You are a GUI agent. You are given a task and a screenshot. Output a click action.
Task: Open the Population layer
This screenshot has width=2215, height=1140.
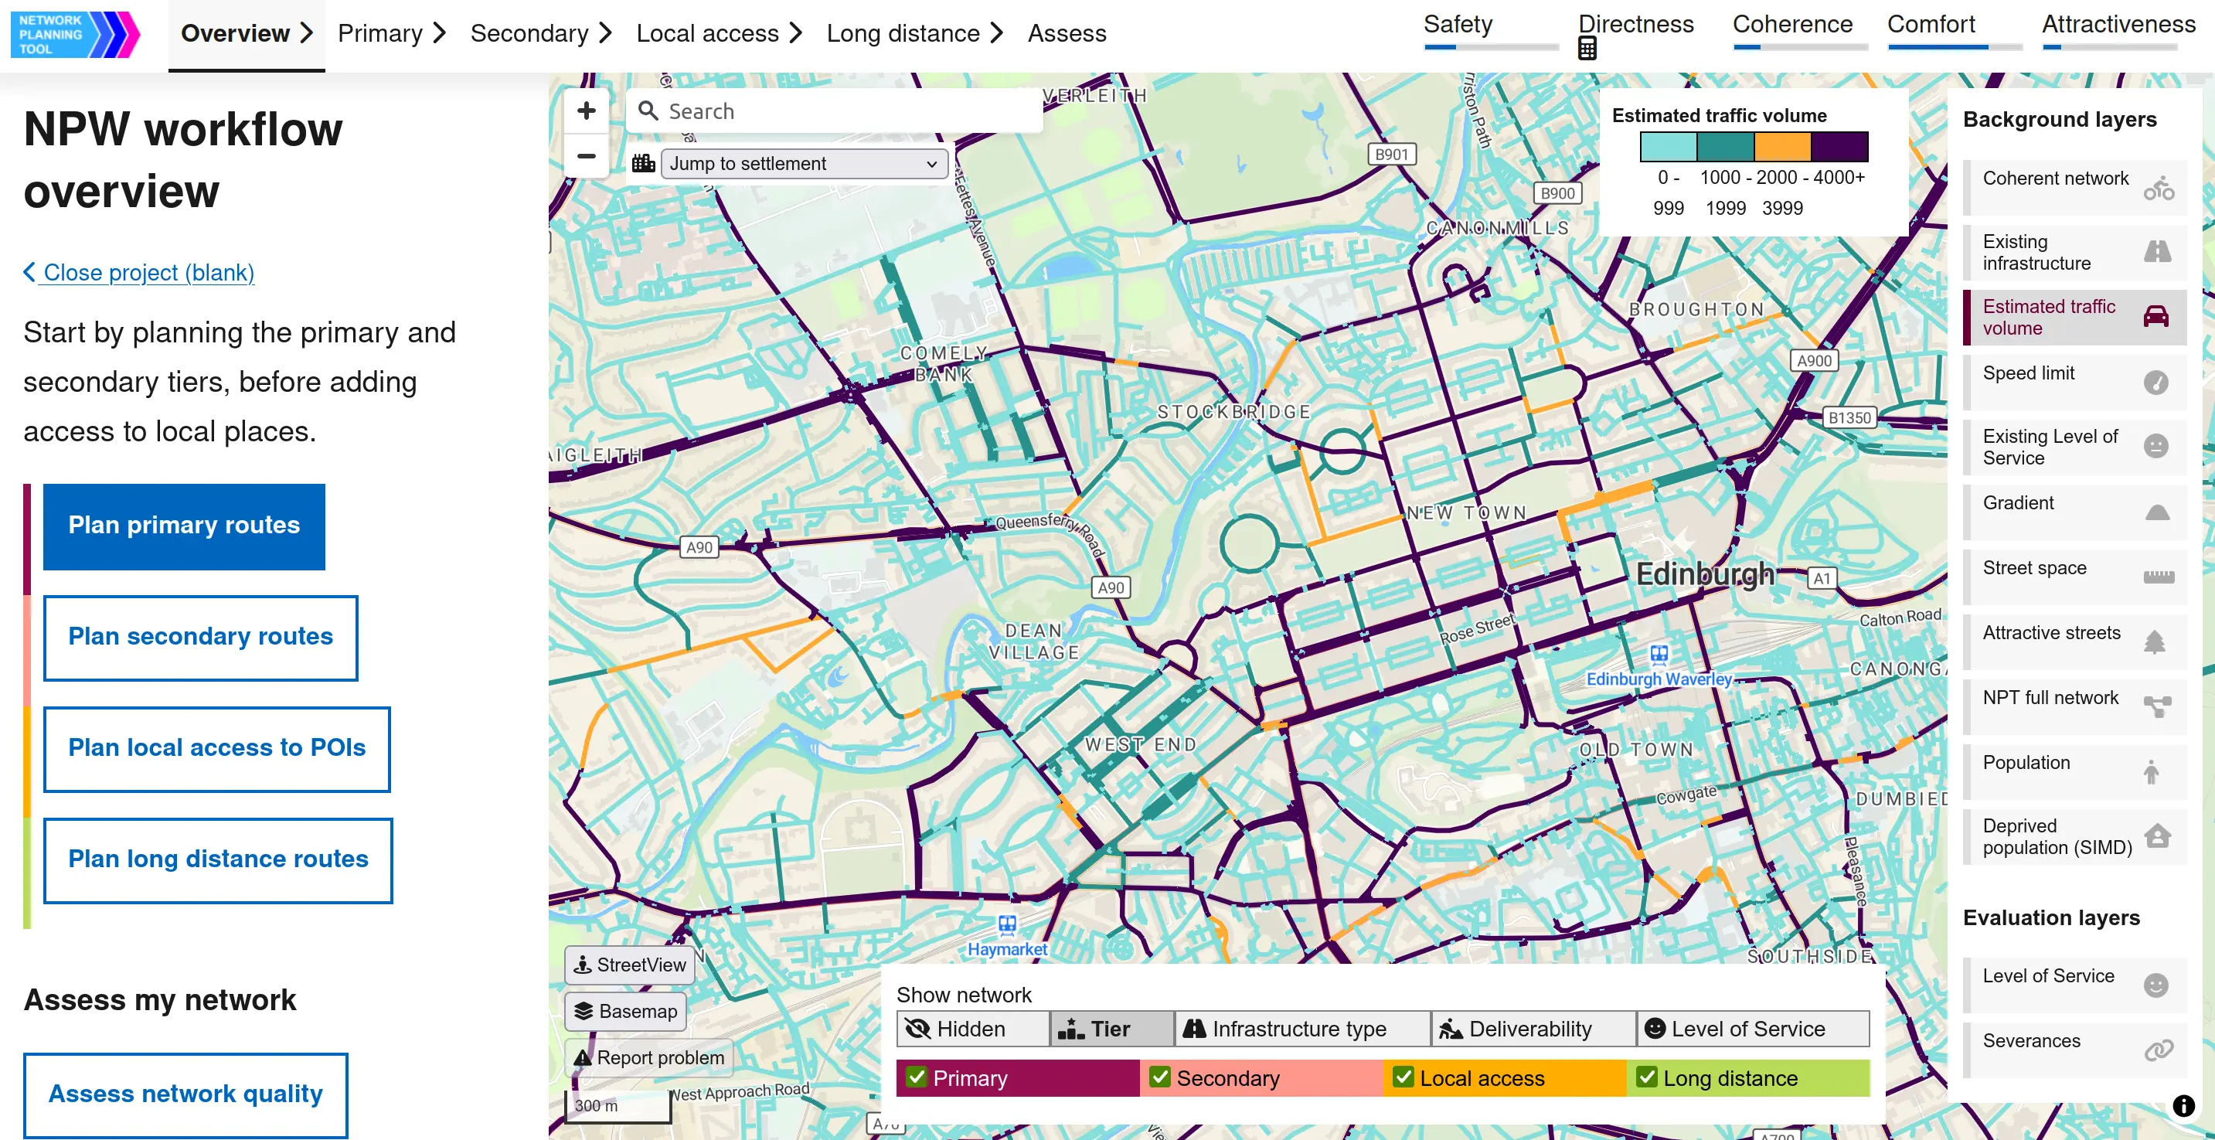pos(2074,771)
